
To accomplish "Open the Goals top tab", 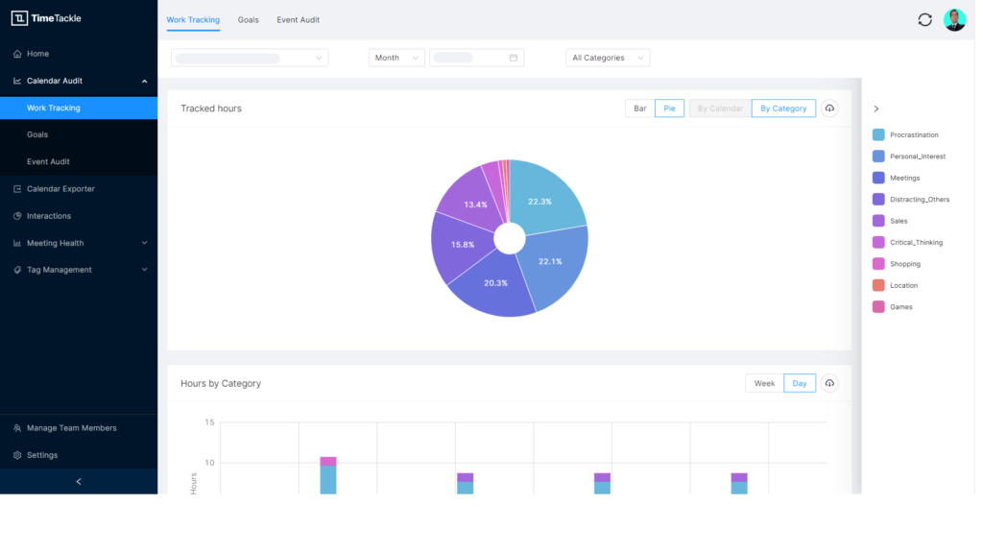I will pyautogui.click(x=249, y=20).
